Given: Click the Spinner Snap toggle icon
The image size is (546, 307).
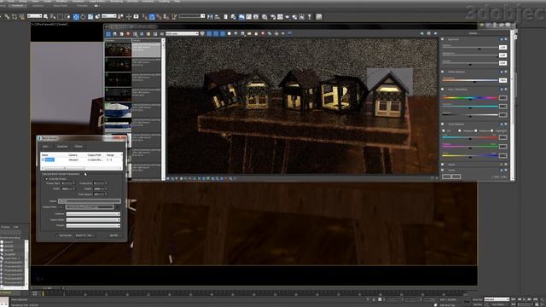Looking at the screenshot, I should pyautogui.click(x=166, y=16).
